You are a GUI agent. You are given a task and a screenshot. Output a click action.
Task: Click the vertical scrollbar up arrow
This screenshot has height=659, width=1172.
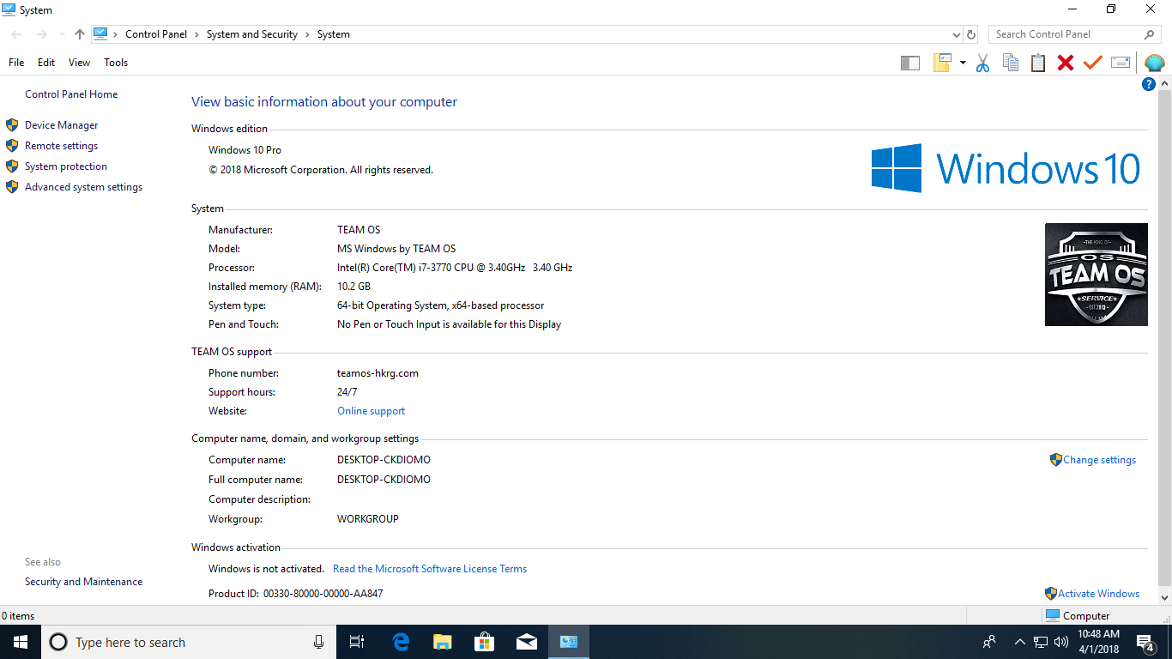1164,83
